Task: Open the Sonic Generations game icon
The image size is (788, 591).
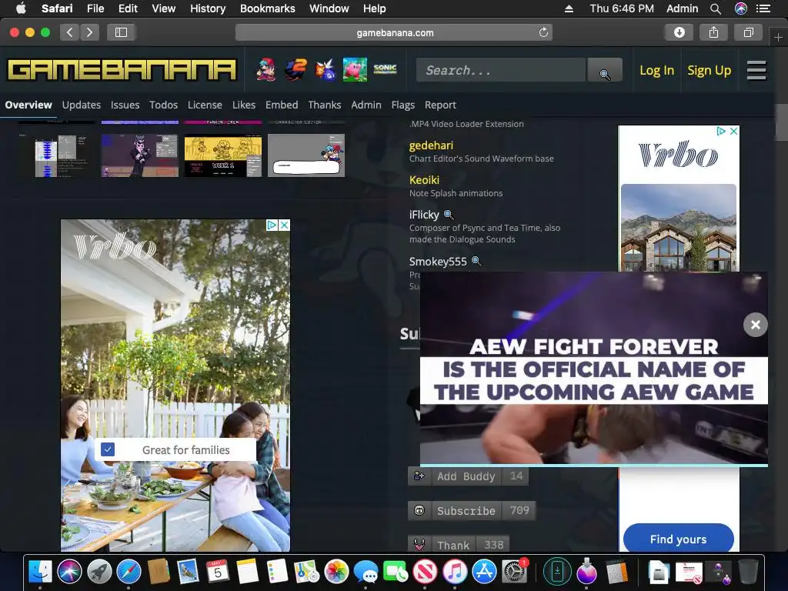Action: click(385, 70)
